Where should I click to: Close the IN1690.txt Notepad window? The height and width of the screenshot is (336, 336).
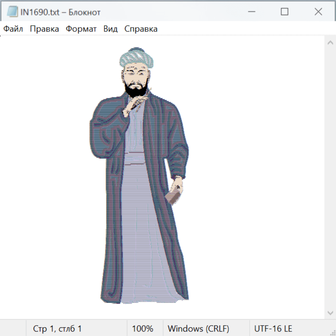click(318, 12)
